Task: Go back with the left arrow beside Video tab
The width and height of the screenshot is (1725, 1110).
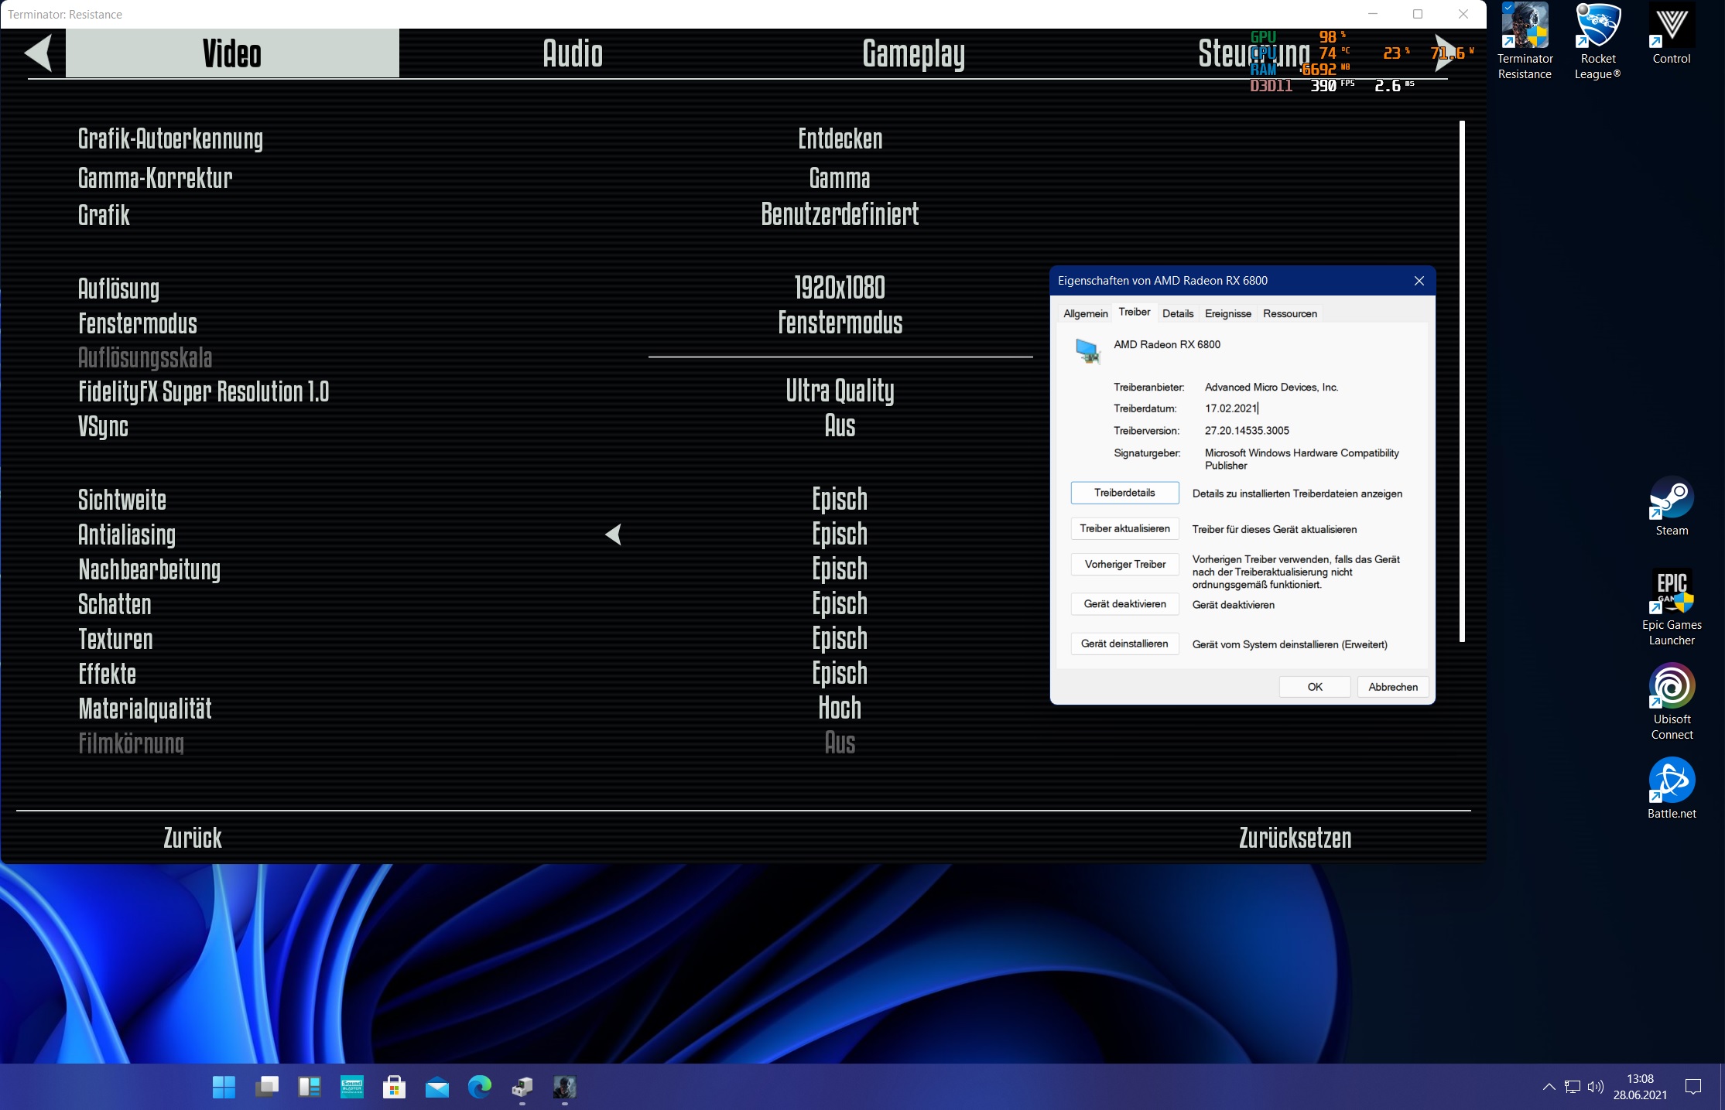Action: 39,53
